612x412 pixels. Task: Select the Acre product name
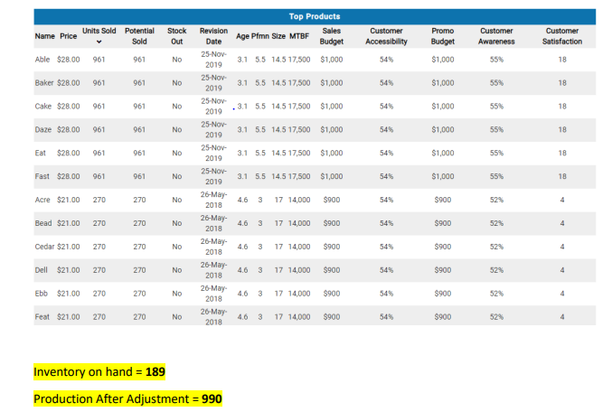coord(42,201)
